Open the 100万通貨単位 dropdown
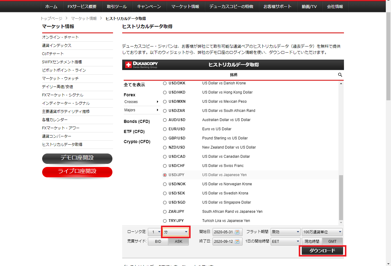This screenshot has width=391, height=266. (x=322, y=232)
